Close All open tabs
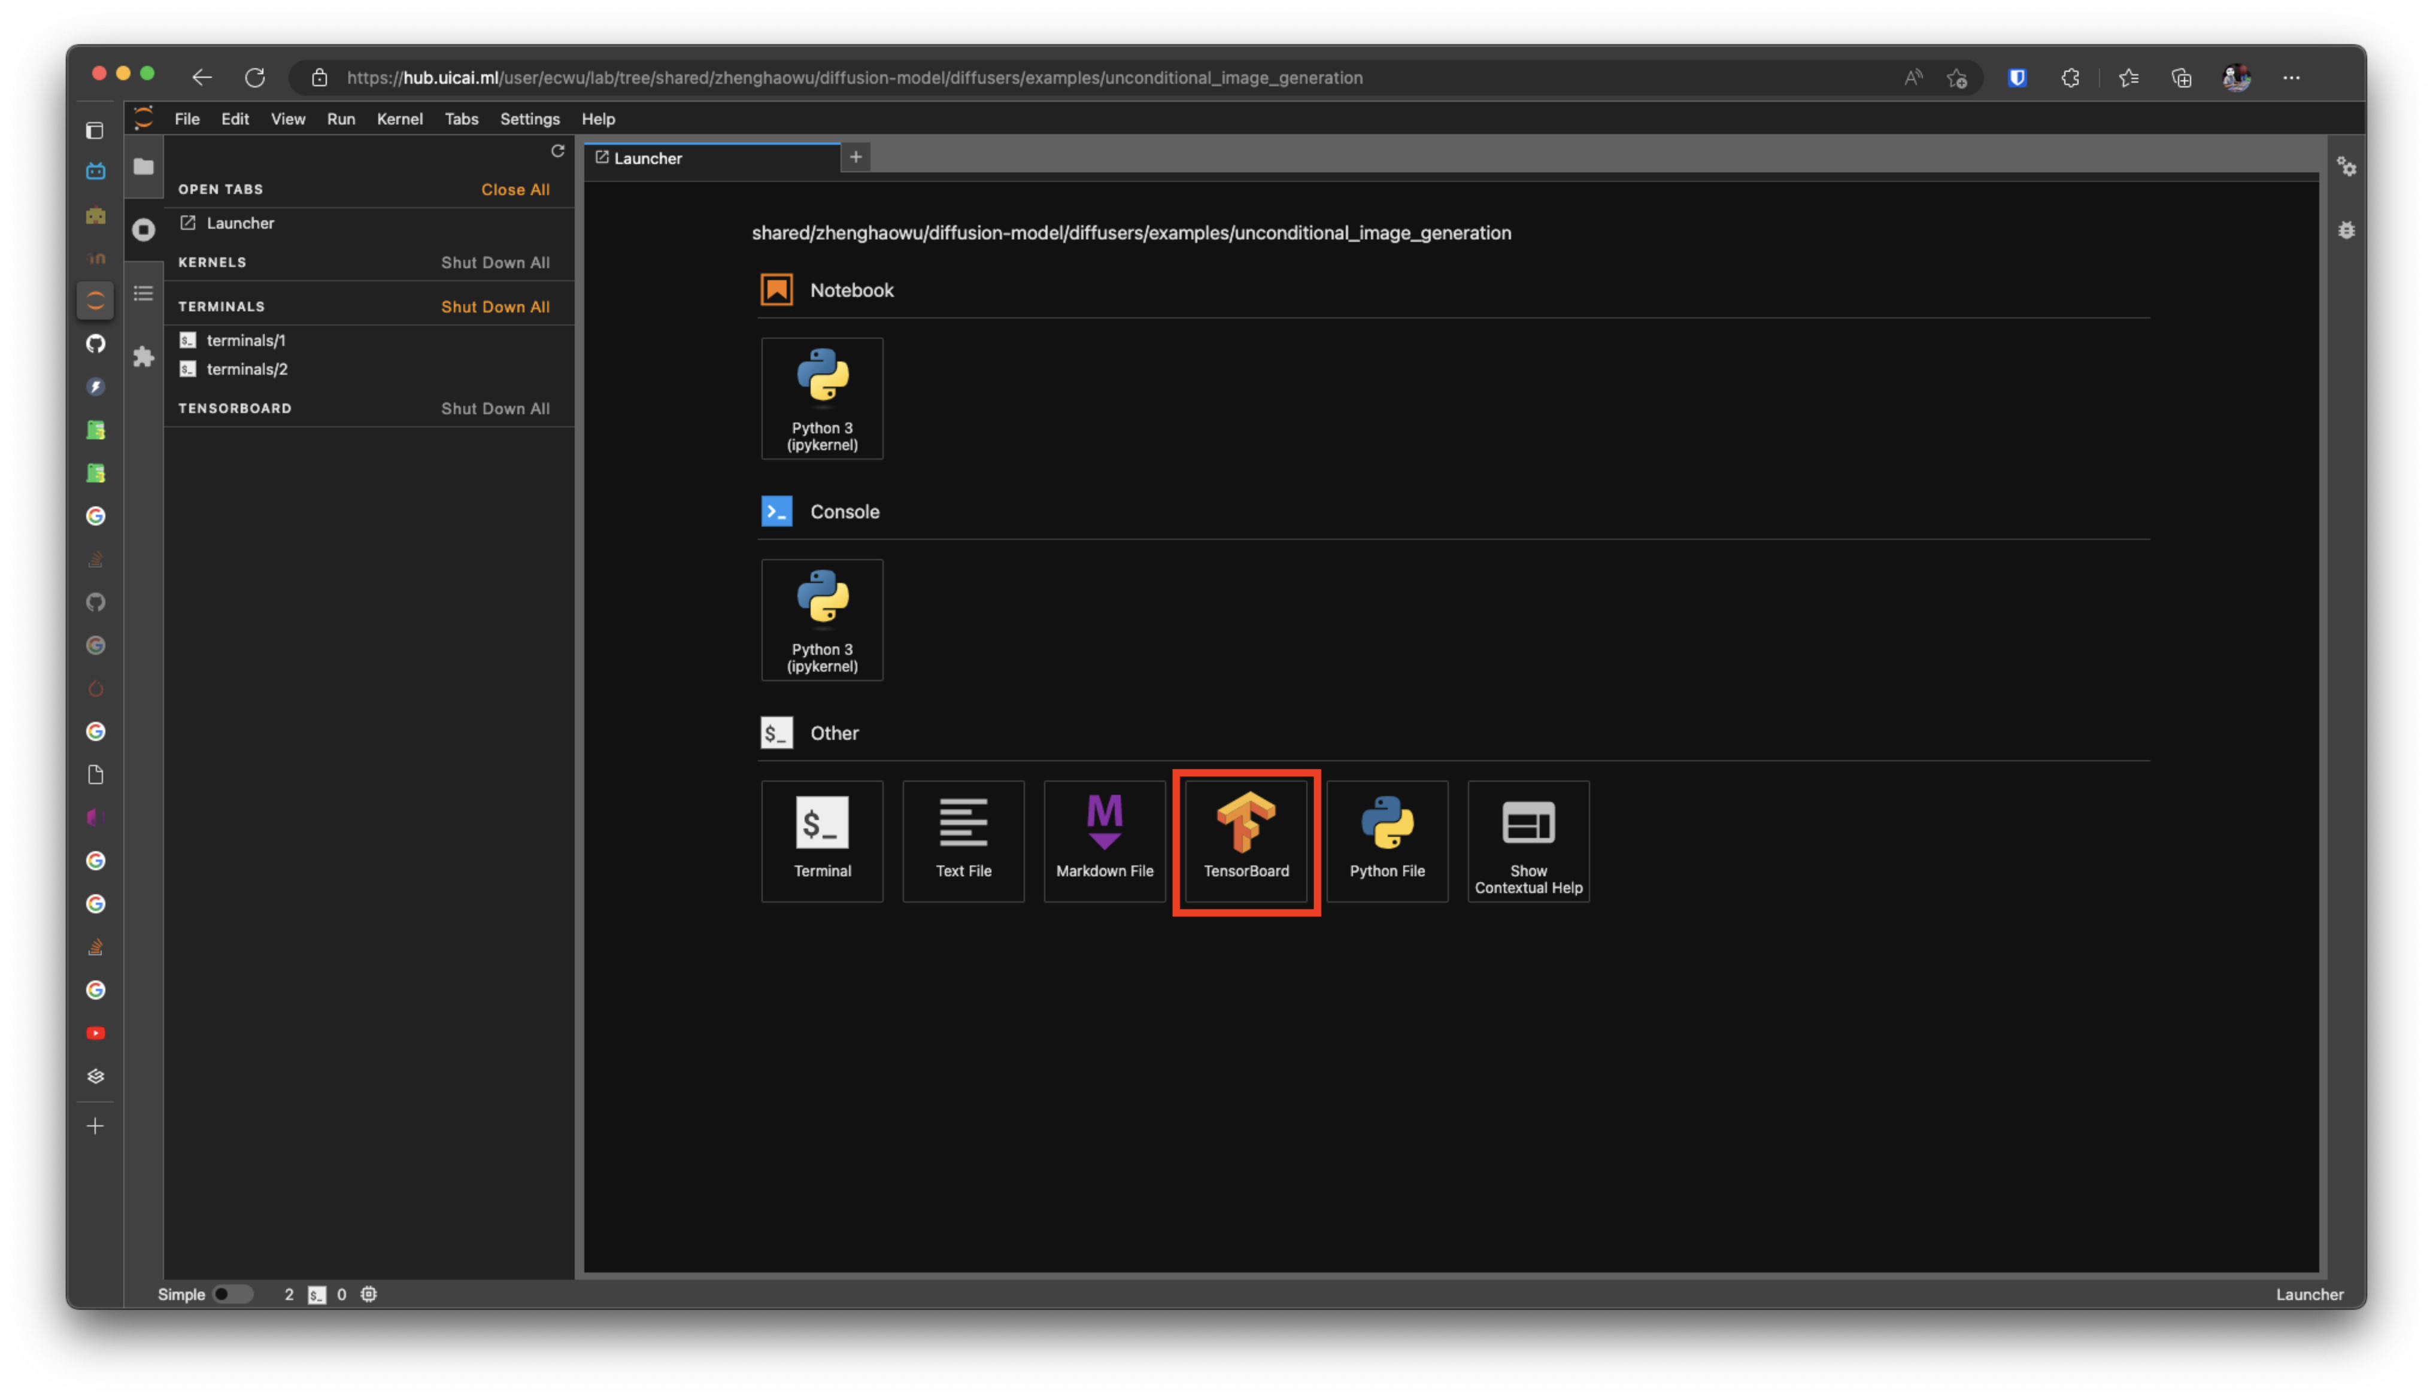 point(515,189)
